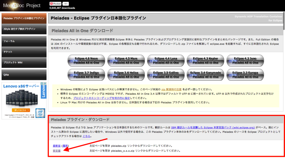
Task: Click the ad info icon
Action: click(x=42, y=83)
